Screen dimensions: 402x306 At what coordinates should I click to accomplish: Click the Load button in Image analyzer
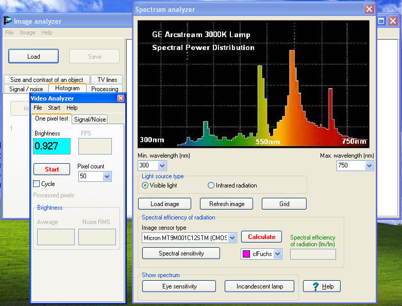pos(33,56)
